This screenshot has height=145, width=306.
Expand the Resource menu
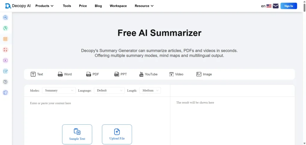(x=144, y=6)
